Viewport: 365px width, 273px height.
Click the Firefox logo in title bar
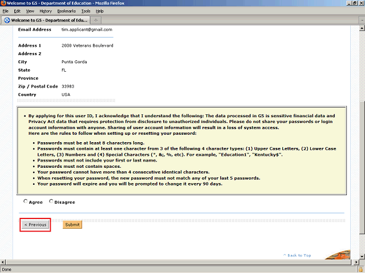click(x=3, y=3)
